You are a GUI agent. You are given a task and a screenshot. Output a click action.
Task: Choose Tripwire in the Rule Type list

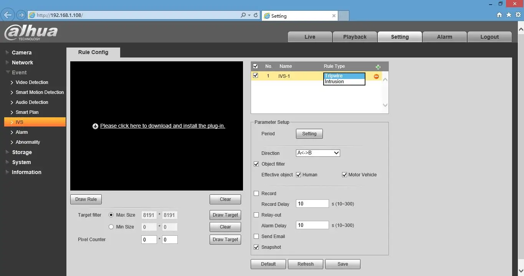(344, 76)
